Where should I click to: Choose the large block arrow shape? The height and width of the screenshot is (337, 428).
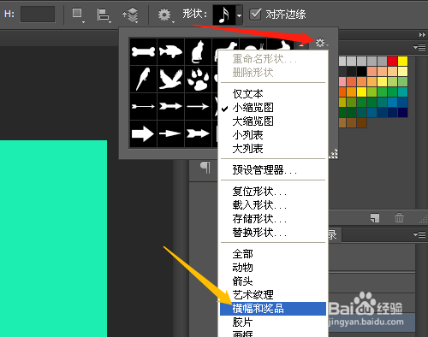pyautogui.click(x=143, y=133)
